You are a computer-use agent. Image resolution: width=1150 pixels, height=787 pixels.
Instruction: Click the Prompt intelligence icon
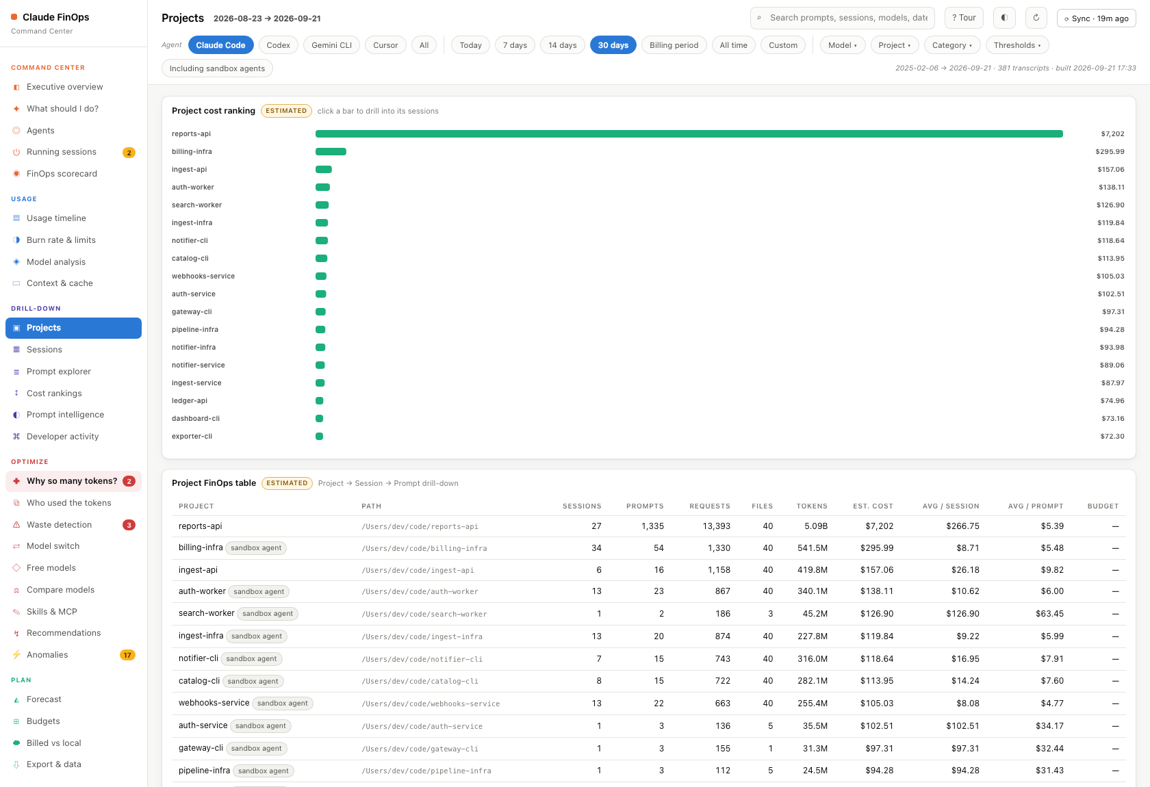(16, 415)
